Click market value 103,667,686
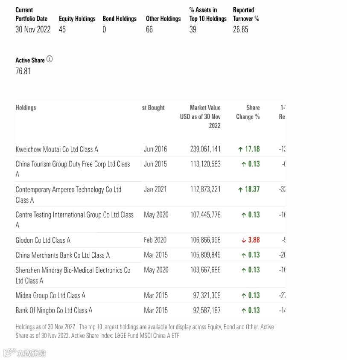This screenshot has width=347, height=360. tap(205, 270)
